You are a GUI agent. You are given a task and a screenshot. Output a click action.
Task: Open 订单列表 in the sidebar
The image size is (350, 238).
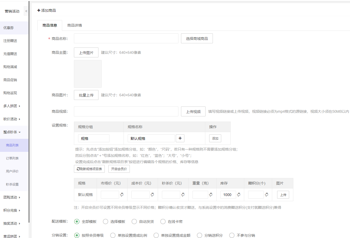12,158
